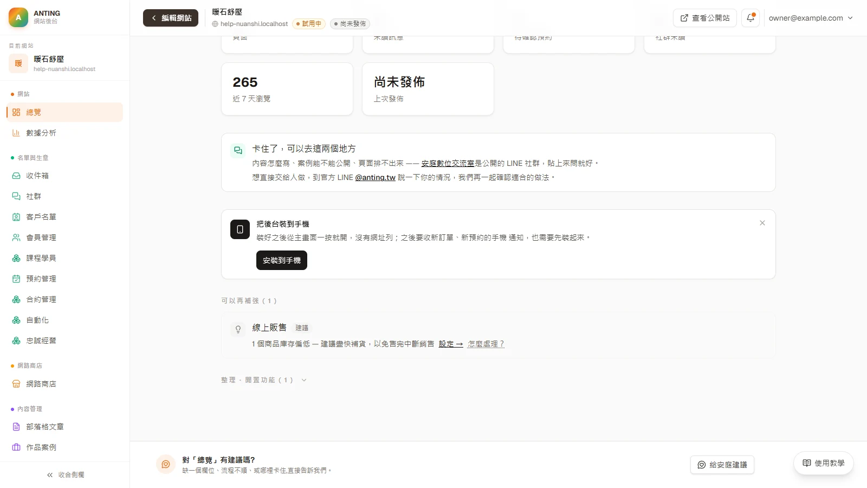The width and height of the screenshot is (867, 488).
Task: Click 可以再補強 (1) heading
Action: [x=249, y=301]
